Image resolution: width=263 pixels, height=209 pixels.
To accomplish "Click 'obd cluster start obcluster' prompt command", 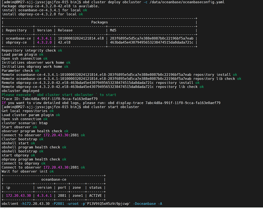I will pos(111,107).
